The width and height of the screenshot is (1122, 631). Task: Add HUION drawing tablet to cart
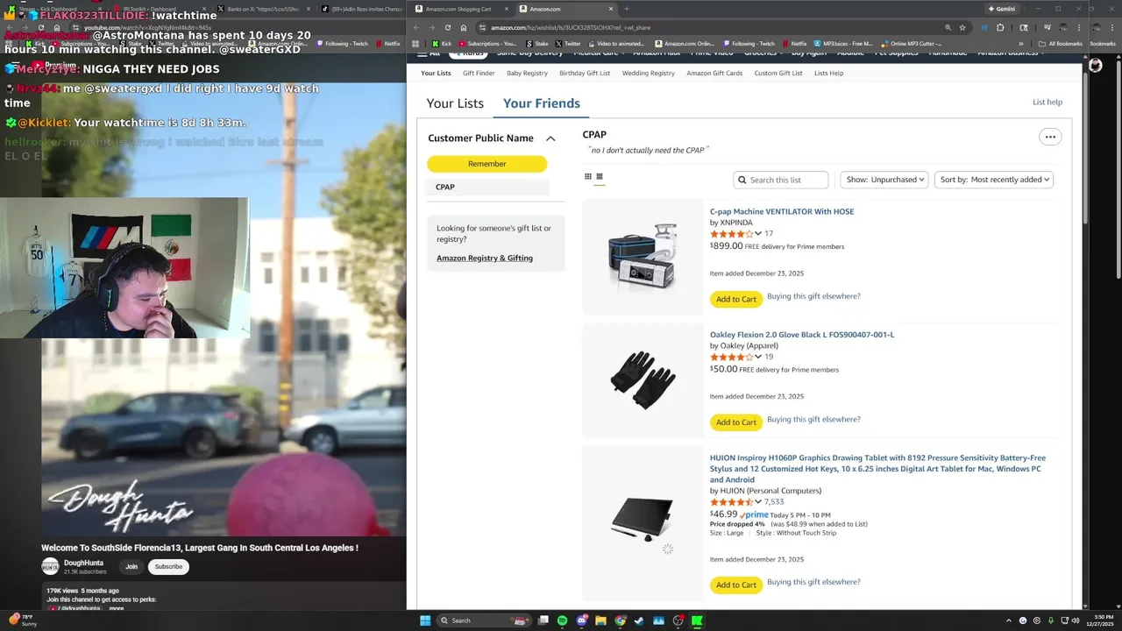tap(736, 585)
